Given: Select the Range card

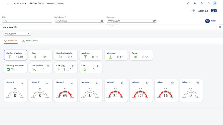Looking at the screenshot, I should point(141,55).
